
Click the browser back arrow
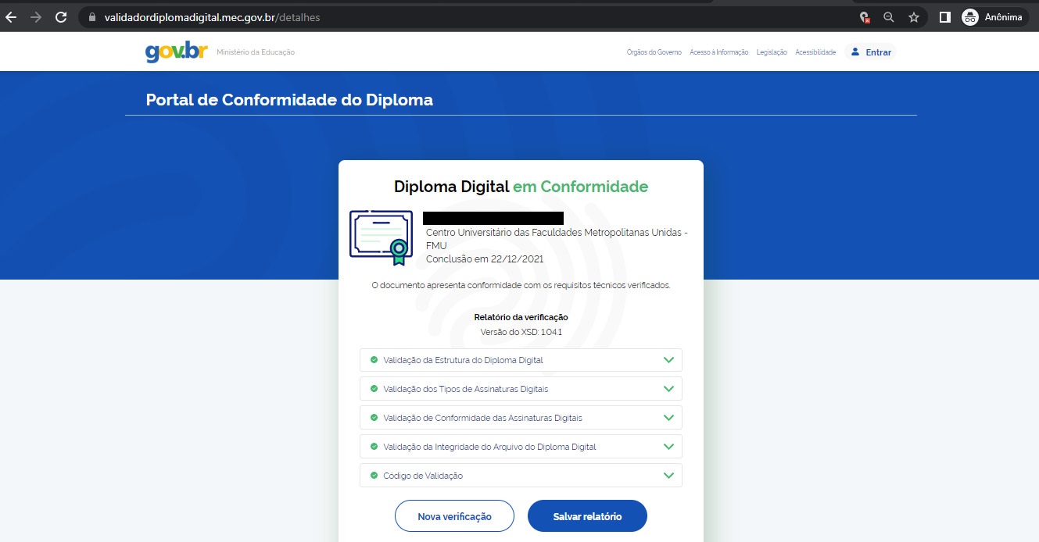coord(11,17)
